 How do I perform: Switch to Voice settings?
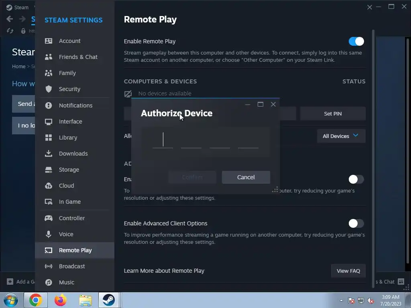point(75,234)
